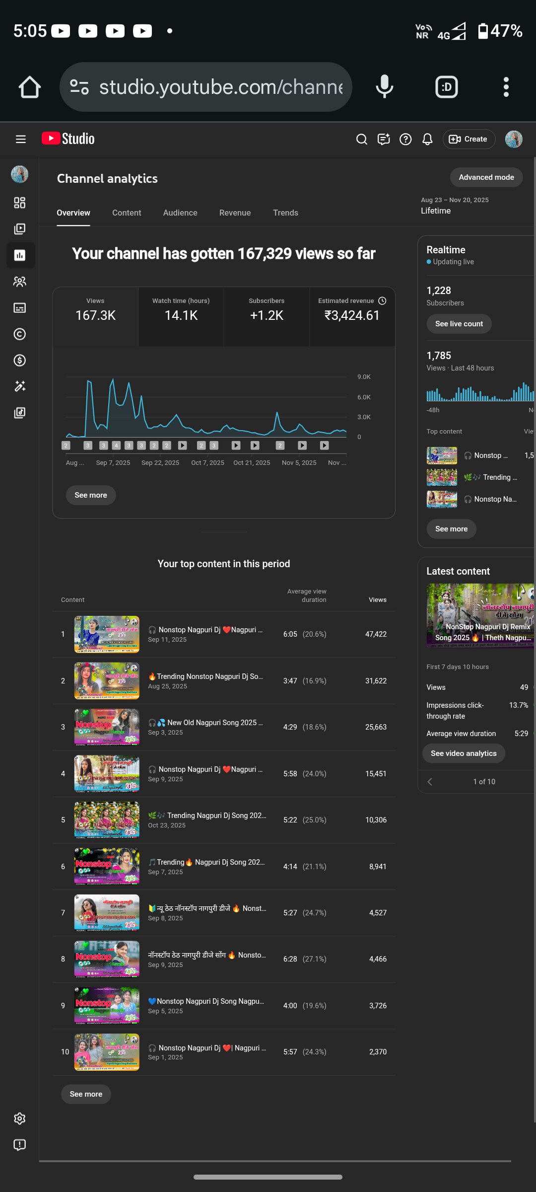Viewport: 536px width, 1192px height.
Task: Open the hamburger navigation menu
Action: 20,139
